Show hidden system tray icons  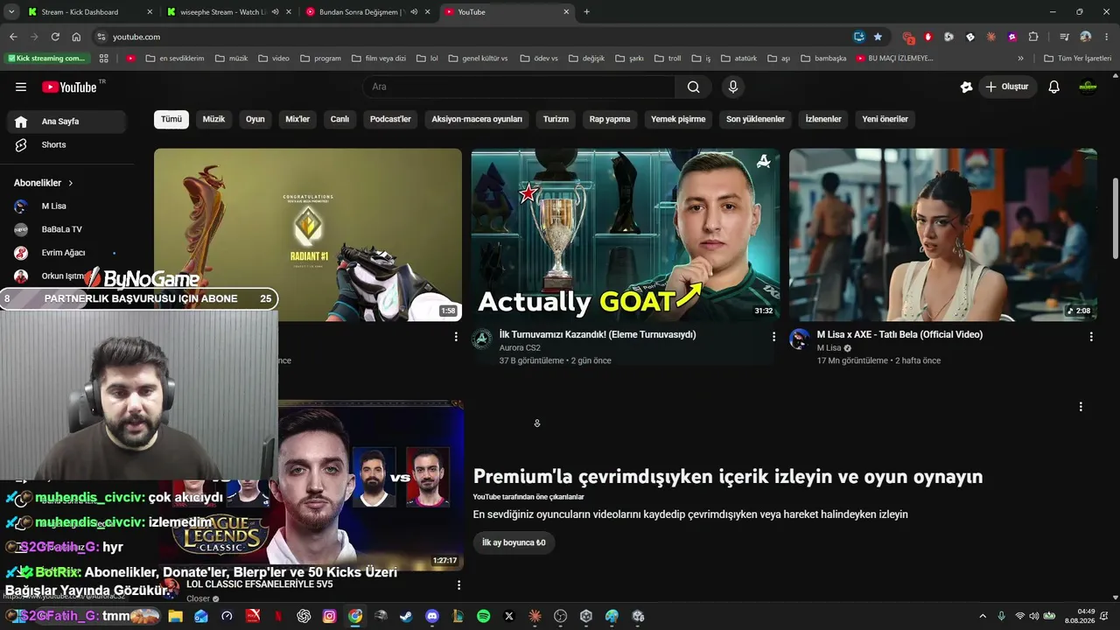tap(983, 616)
